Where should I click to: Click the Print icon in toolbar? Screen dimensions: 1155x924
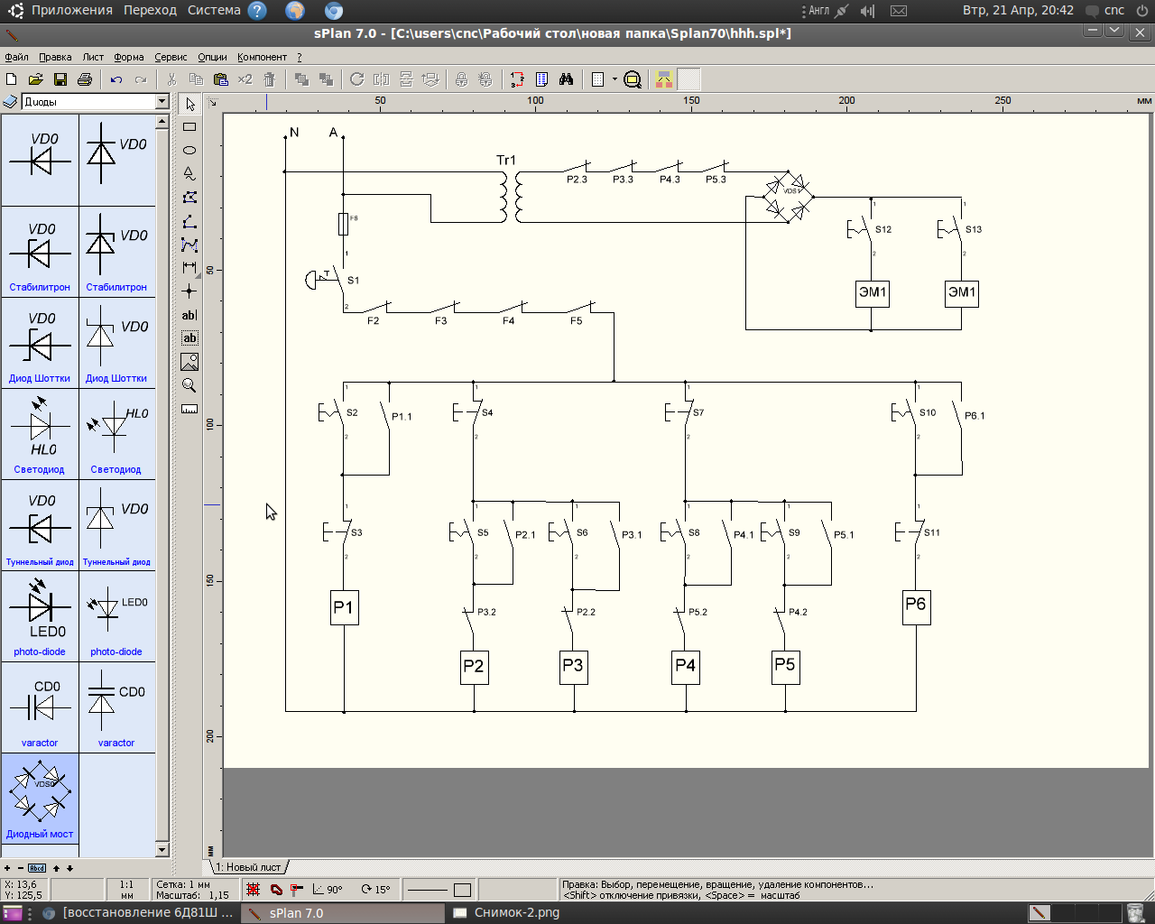pyautogui.click(x=85, y=79)
